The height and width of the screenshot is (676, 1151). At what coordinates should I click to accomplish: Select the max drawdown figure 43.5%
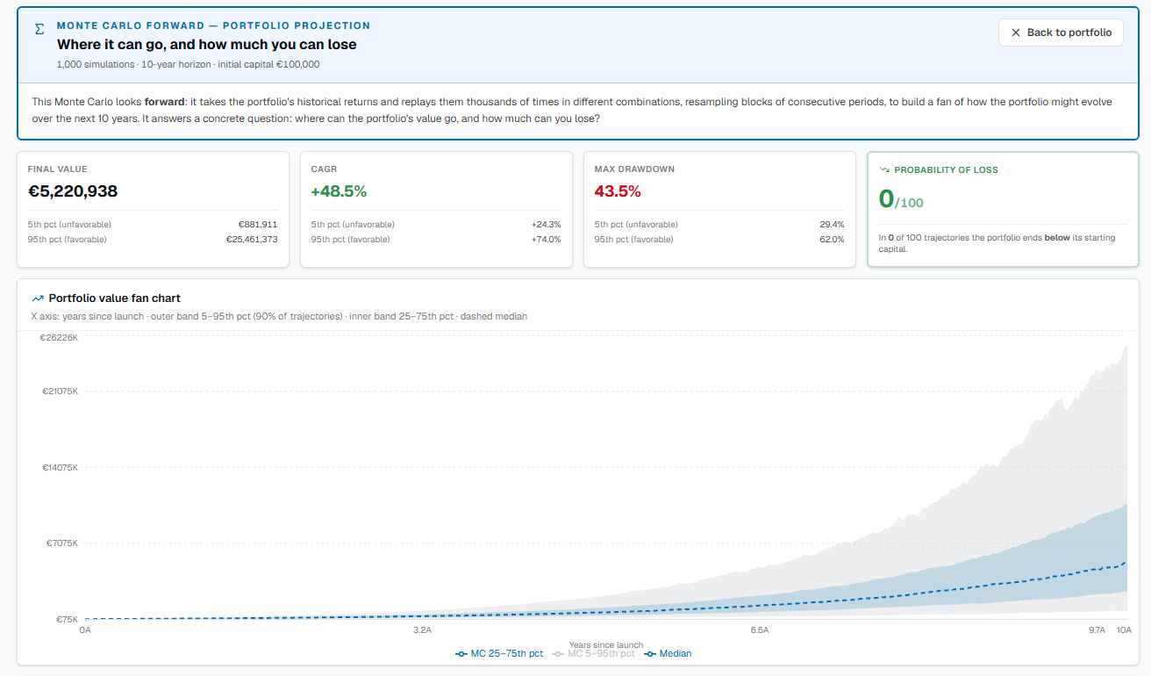[x=618, y=191]
